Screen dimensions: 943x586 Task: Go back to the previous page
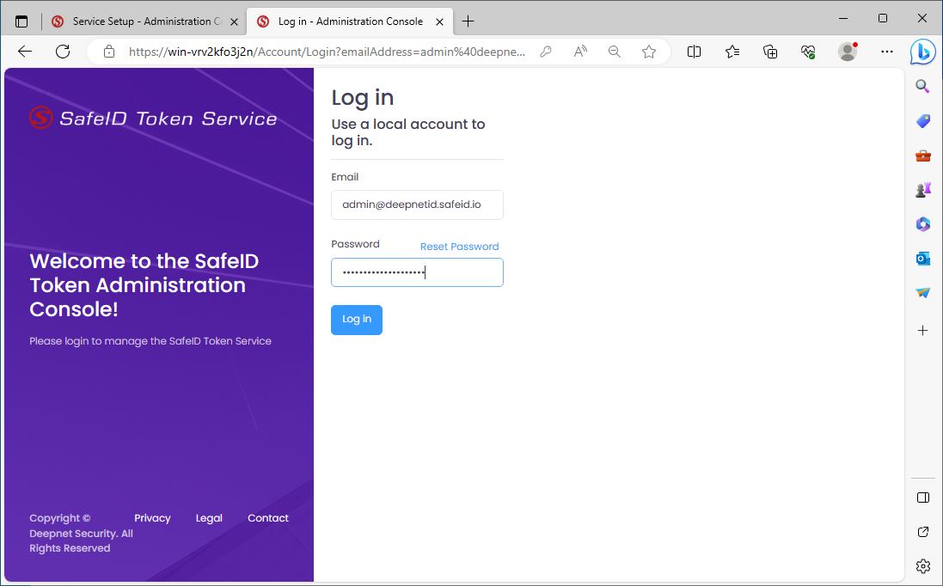[25, 52]
